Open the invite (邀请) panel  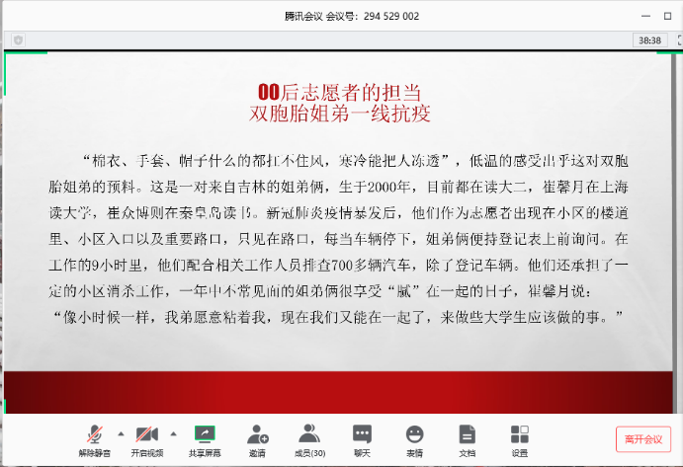(257, 438)
